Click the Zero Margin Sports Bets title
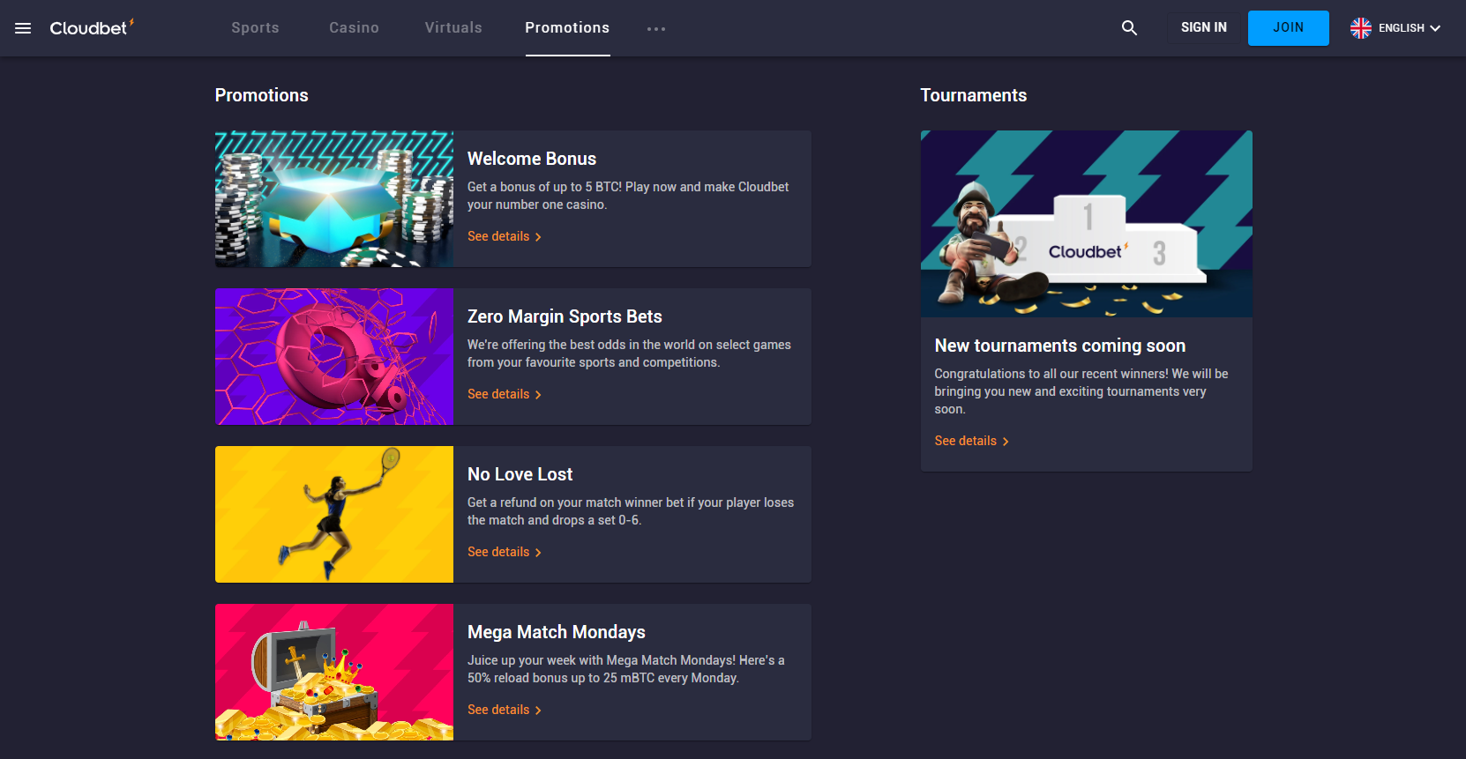This screenshot has width=1466, height=759. pyautogui.click(x=565, y=316)
